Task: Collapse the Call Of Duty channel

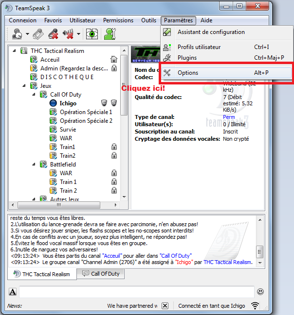Action: coord(34,95)
